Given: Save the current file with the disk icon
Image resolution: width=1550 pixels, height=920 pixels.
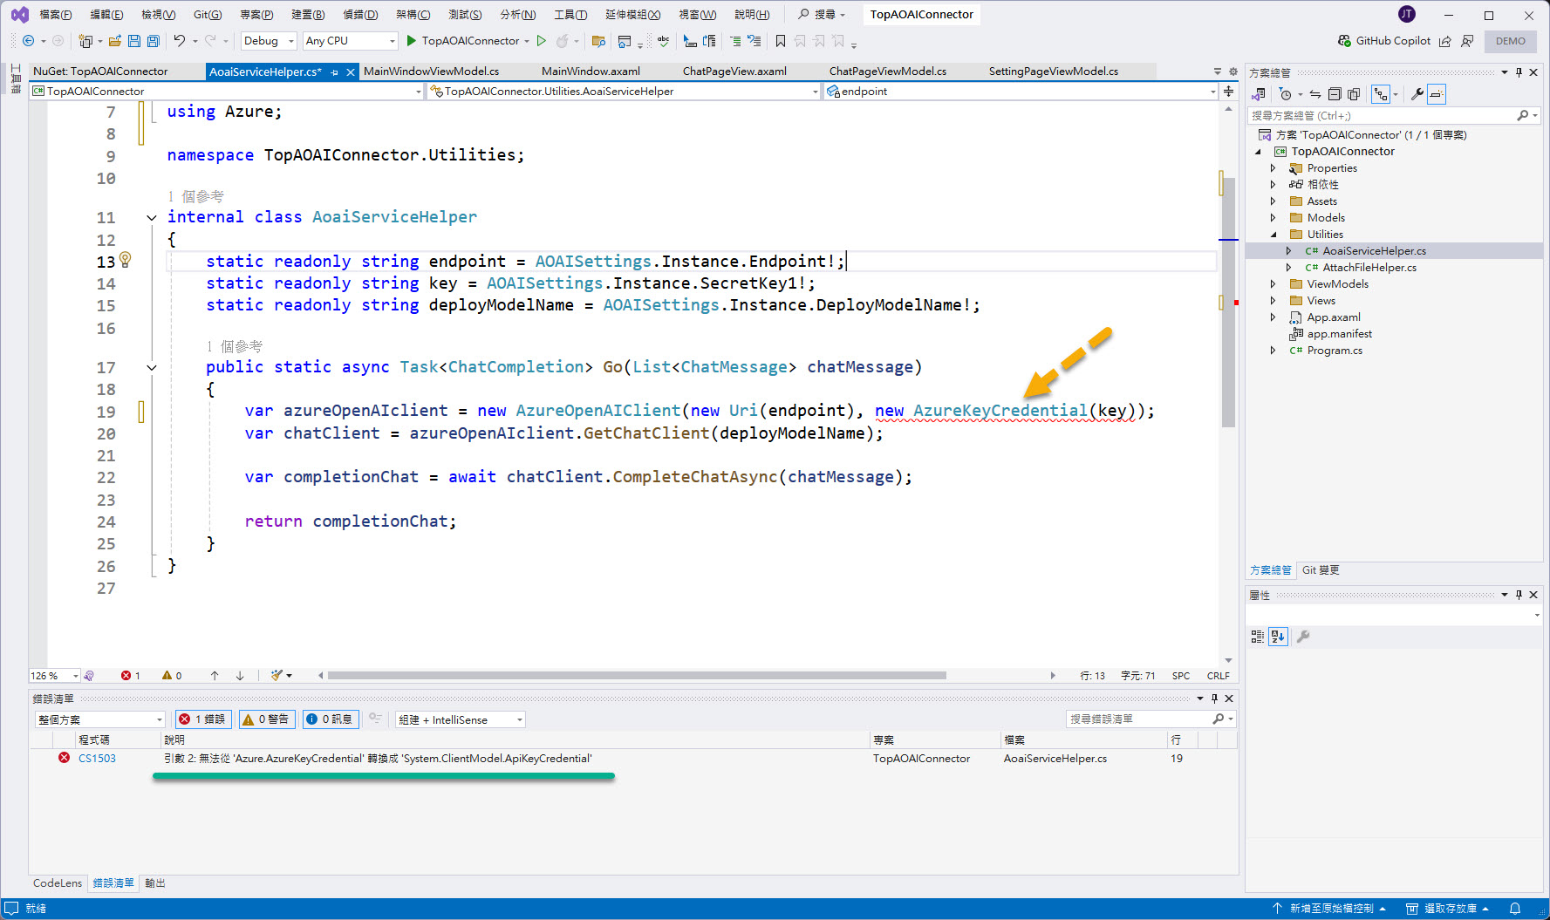Looking at the screenshot, I should tap(134, 41).
